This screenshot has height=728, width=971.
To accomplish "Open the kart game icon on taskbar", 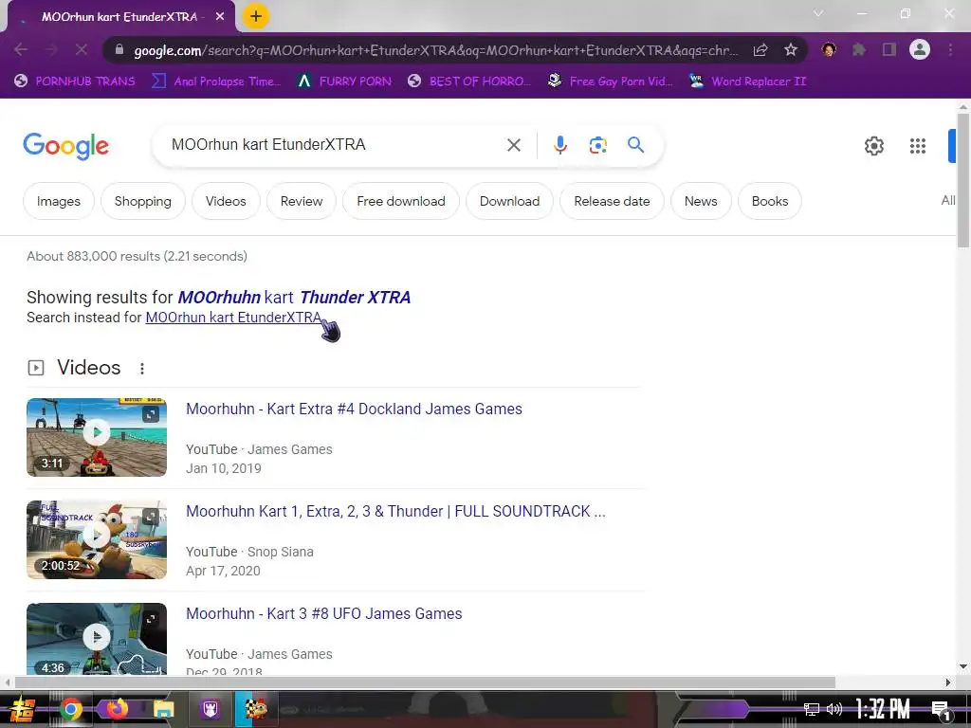I will [256, 709].
